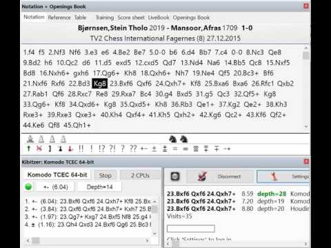The image size is (331, 248).
Task: Open the Table tab
Action: [80, 17]
